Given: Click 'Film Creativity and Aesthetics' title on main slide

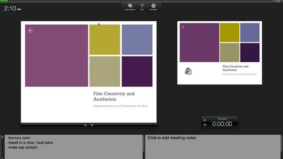Looking at the screenshot, I should [114, 96].
